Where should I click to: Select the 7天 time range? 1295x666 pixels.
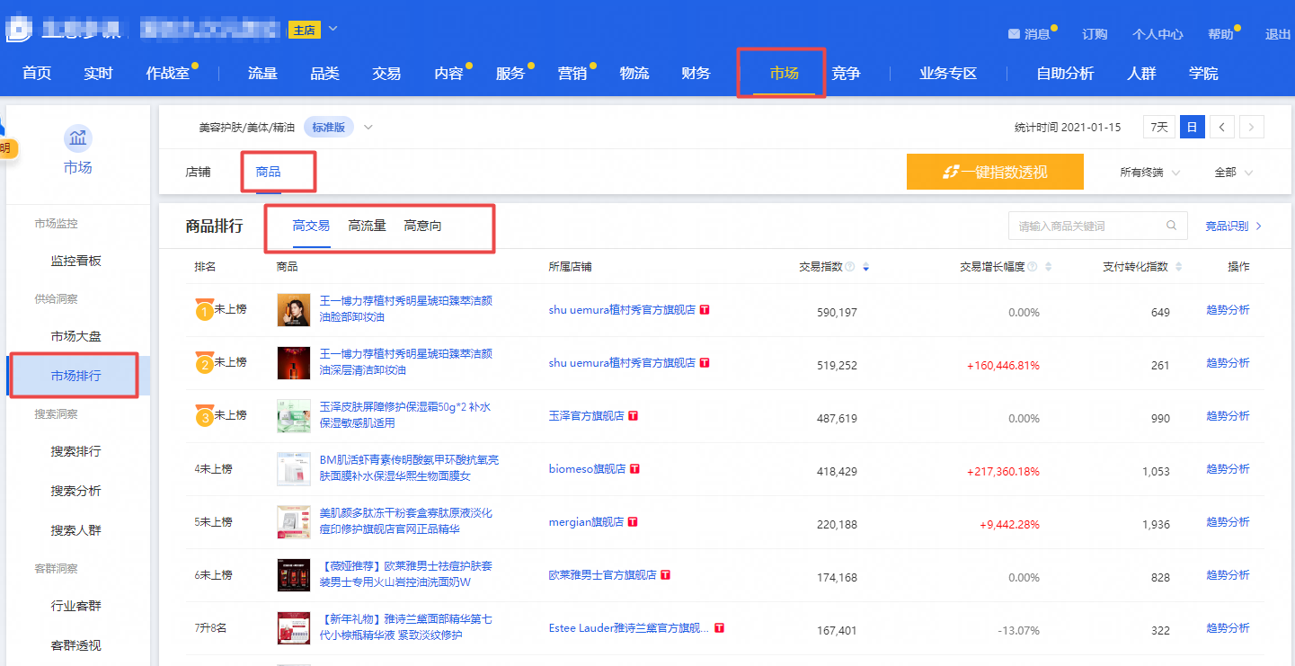click(x=1160, y=128)
